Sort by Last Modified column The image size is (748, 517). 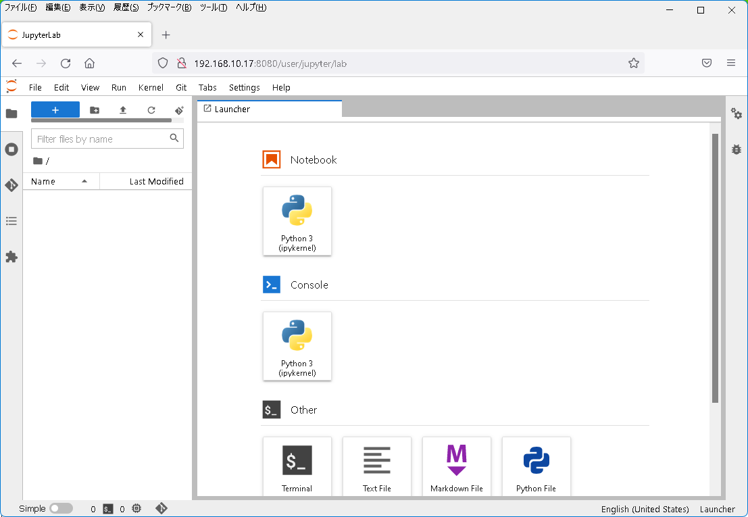click(157, 181)
